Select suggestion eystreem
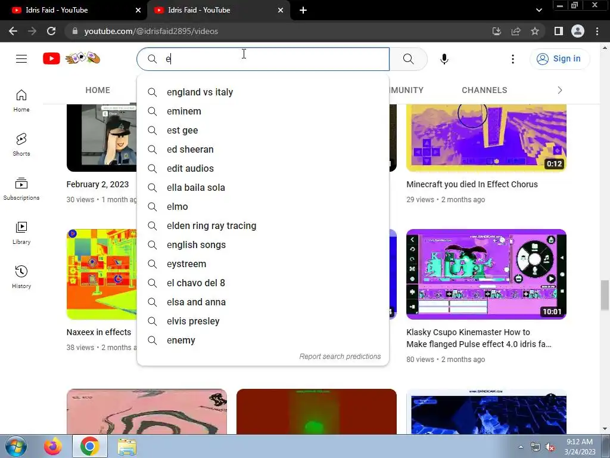Image resolution: width=610 pixels, height=458 pixels. coord(263,264)
